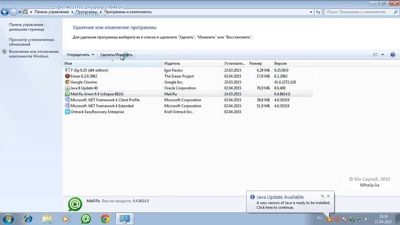Click Java Update Available notification text

coord(280,197)
